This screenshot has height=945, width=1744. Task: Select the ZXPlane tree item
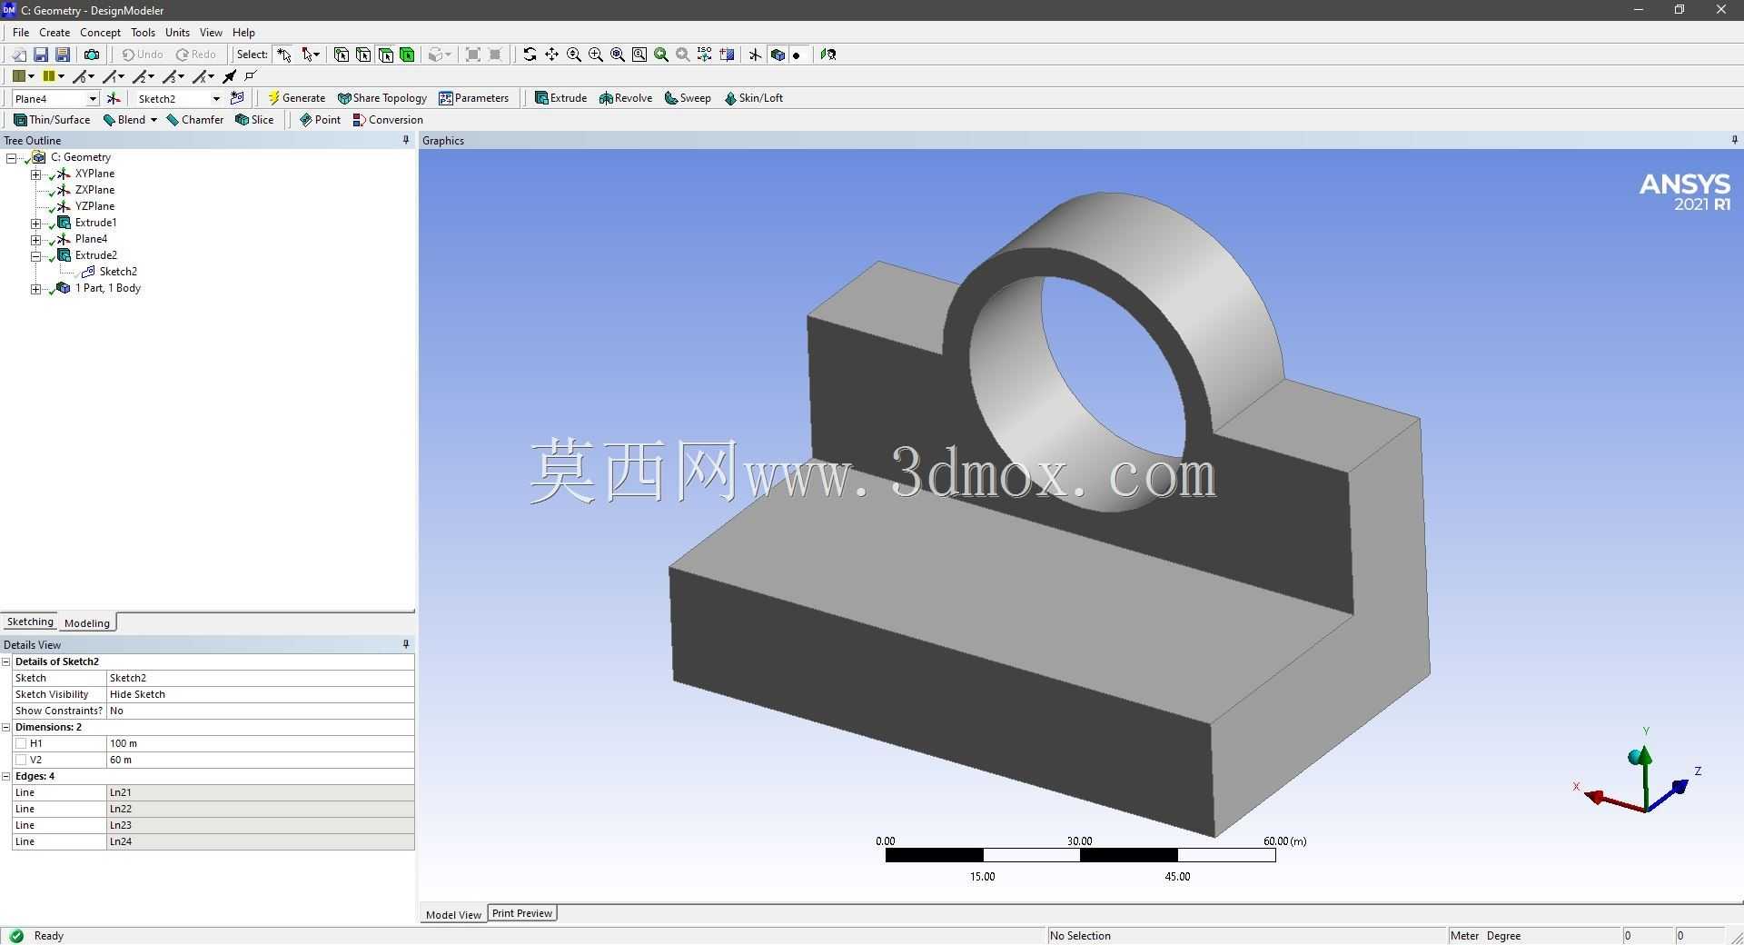(x=94, y=190)
